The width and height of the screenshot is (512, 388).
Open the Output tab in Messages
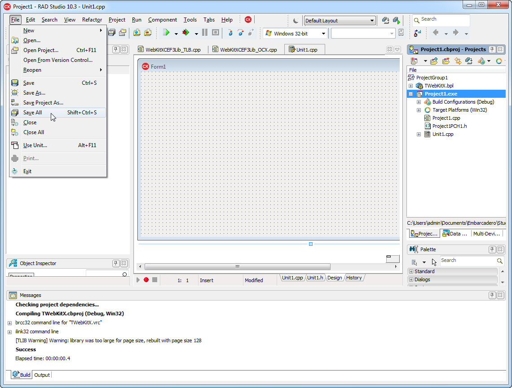pyautogui.click(x=42, y=375)
